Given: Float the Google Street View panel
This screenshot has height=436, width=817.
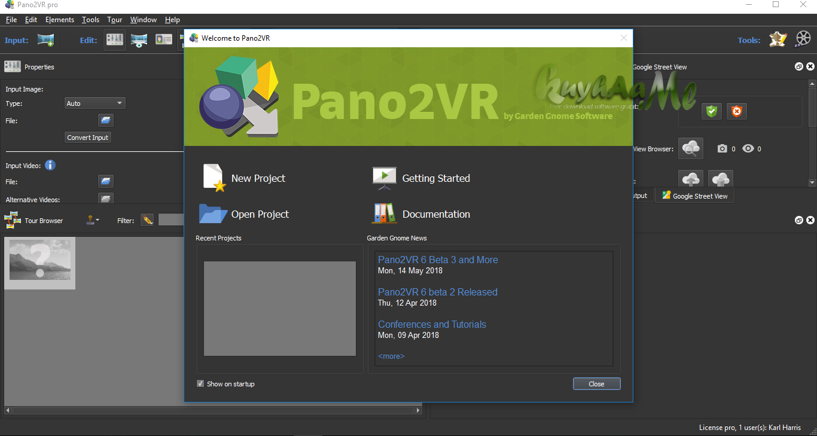Looking at the screenshot, I should click(799, 67).
